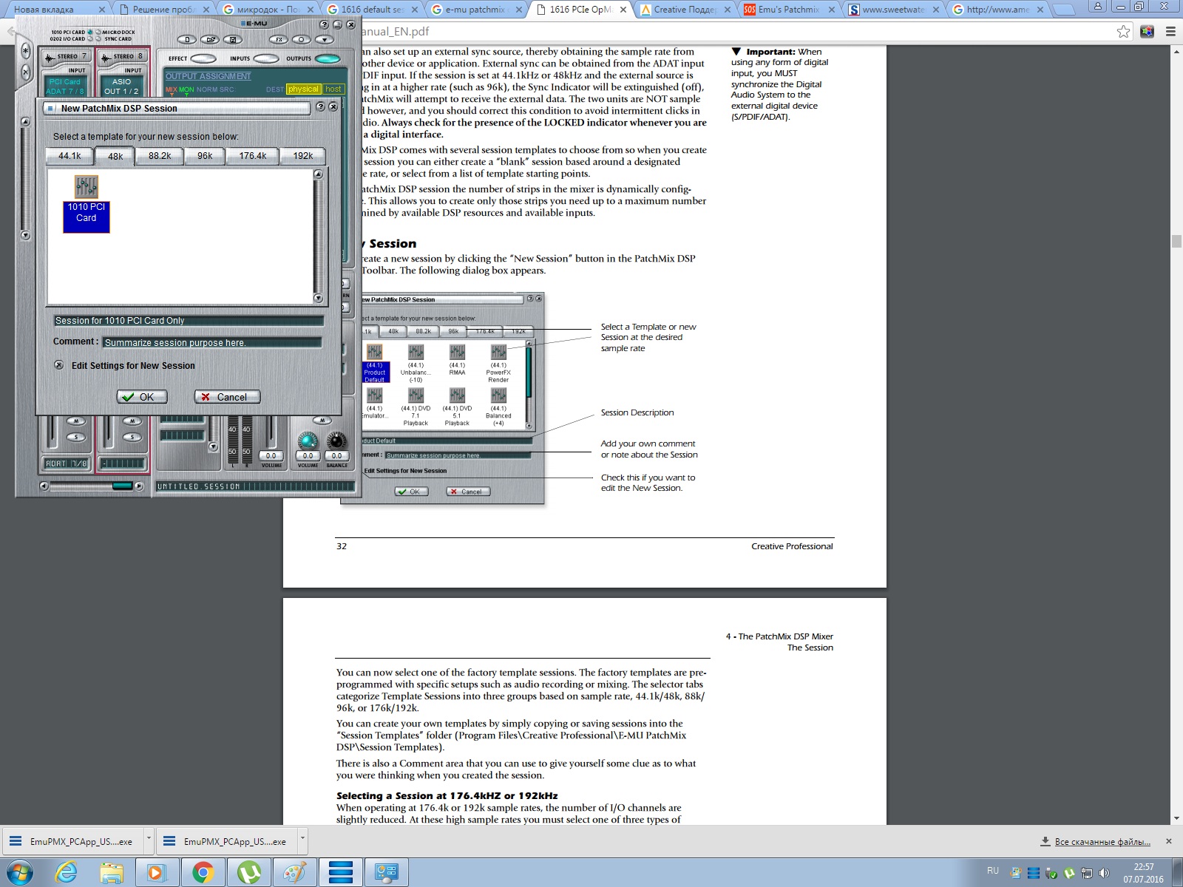Click template list scroll-up arrow
This screenshot has height=887, width=1183.
pos(319,174)
